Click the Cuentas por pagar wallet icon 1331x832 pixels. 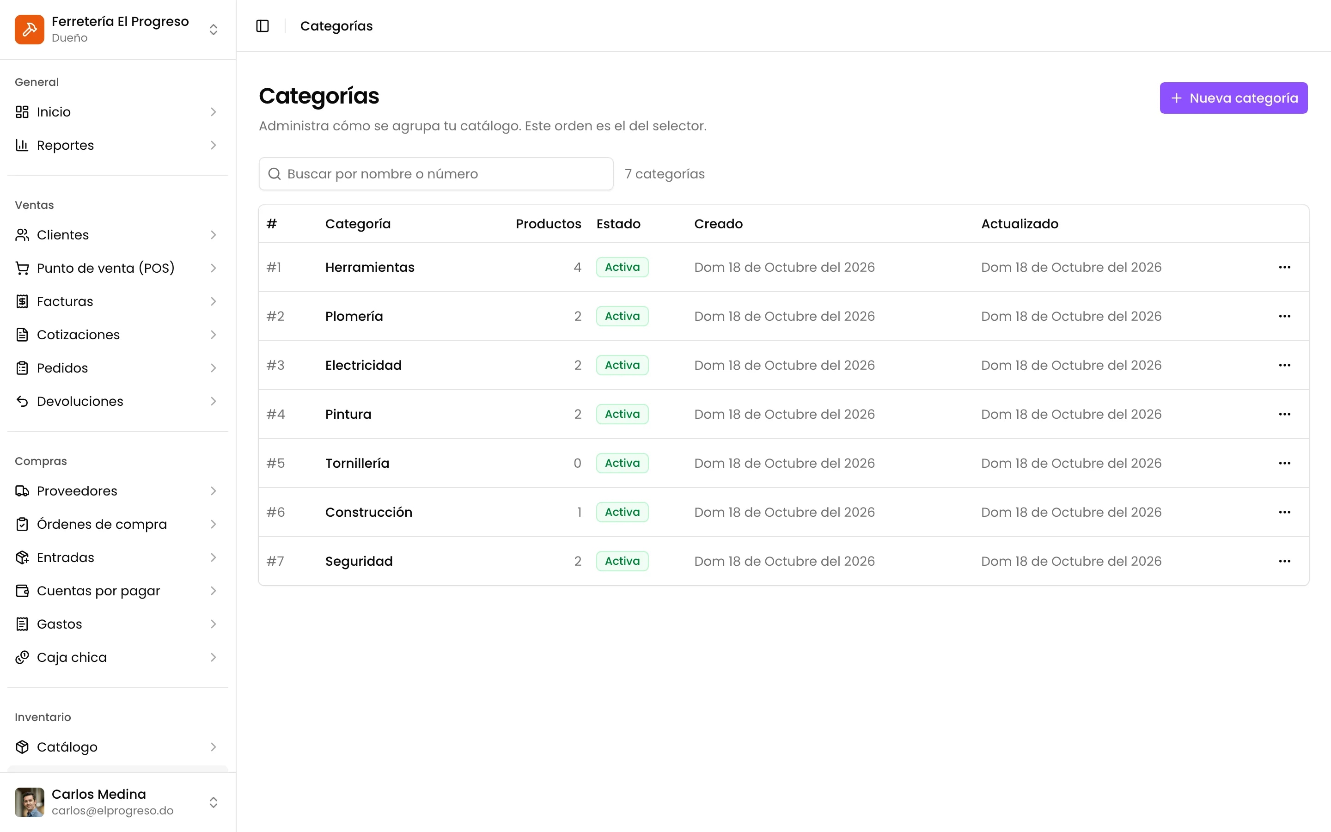22,591
